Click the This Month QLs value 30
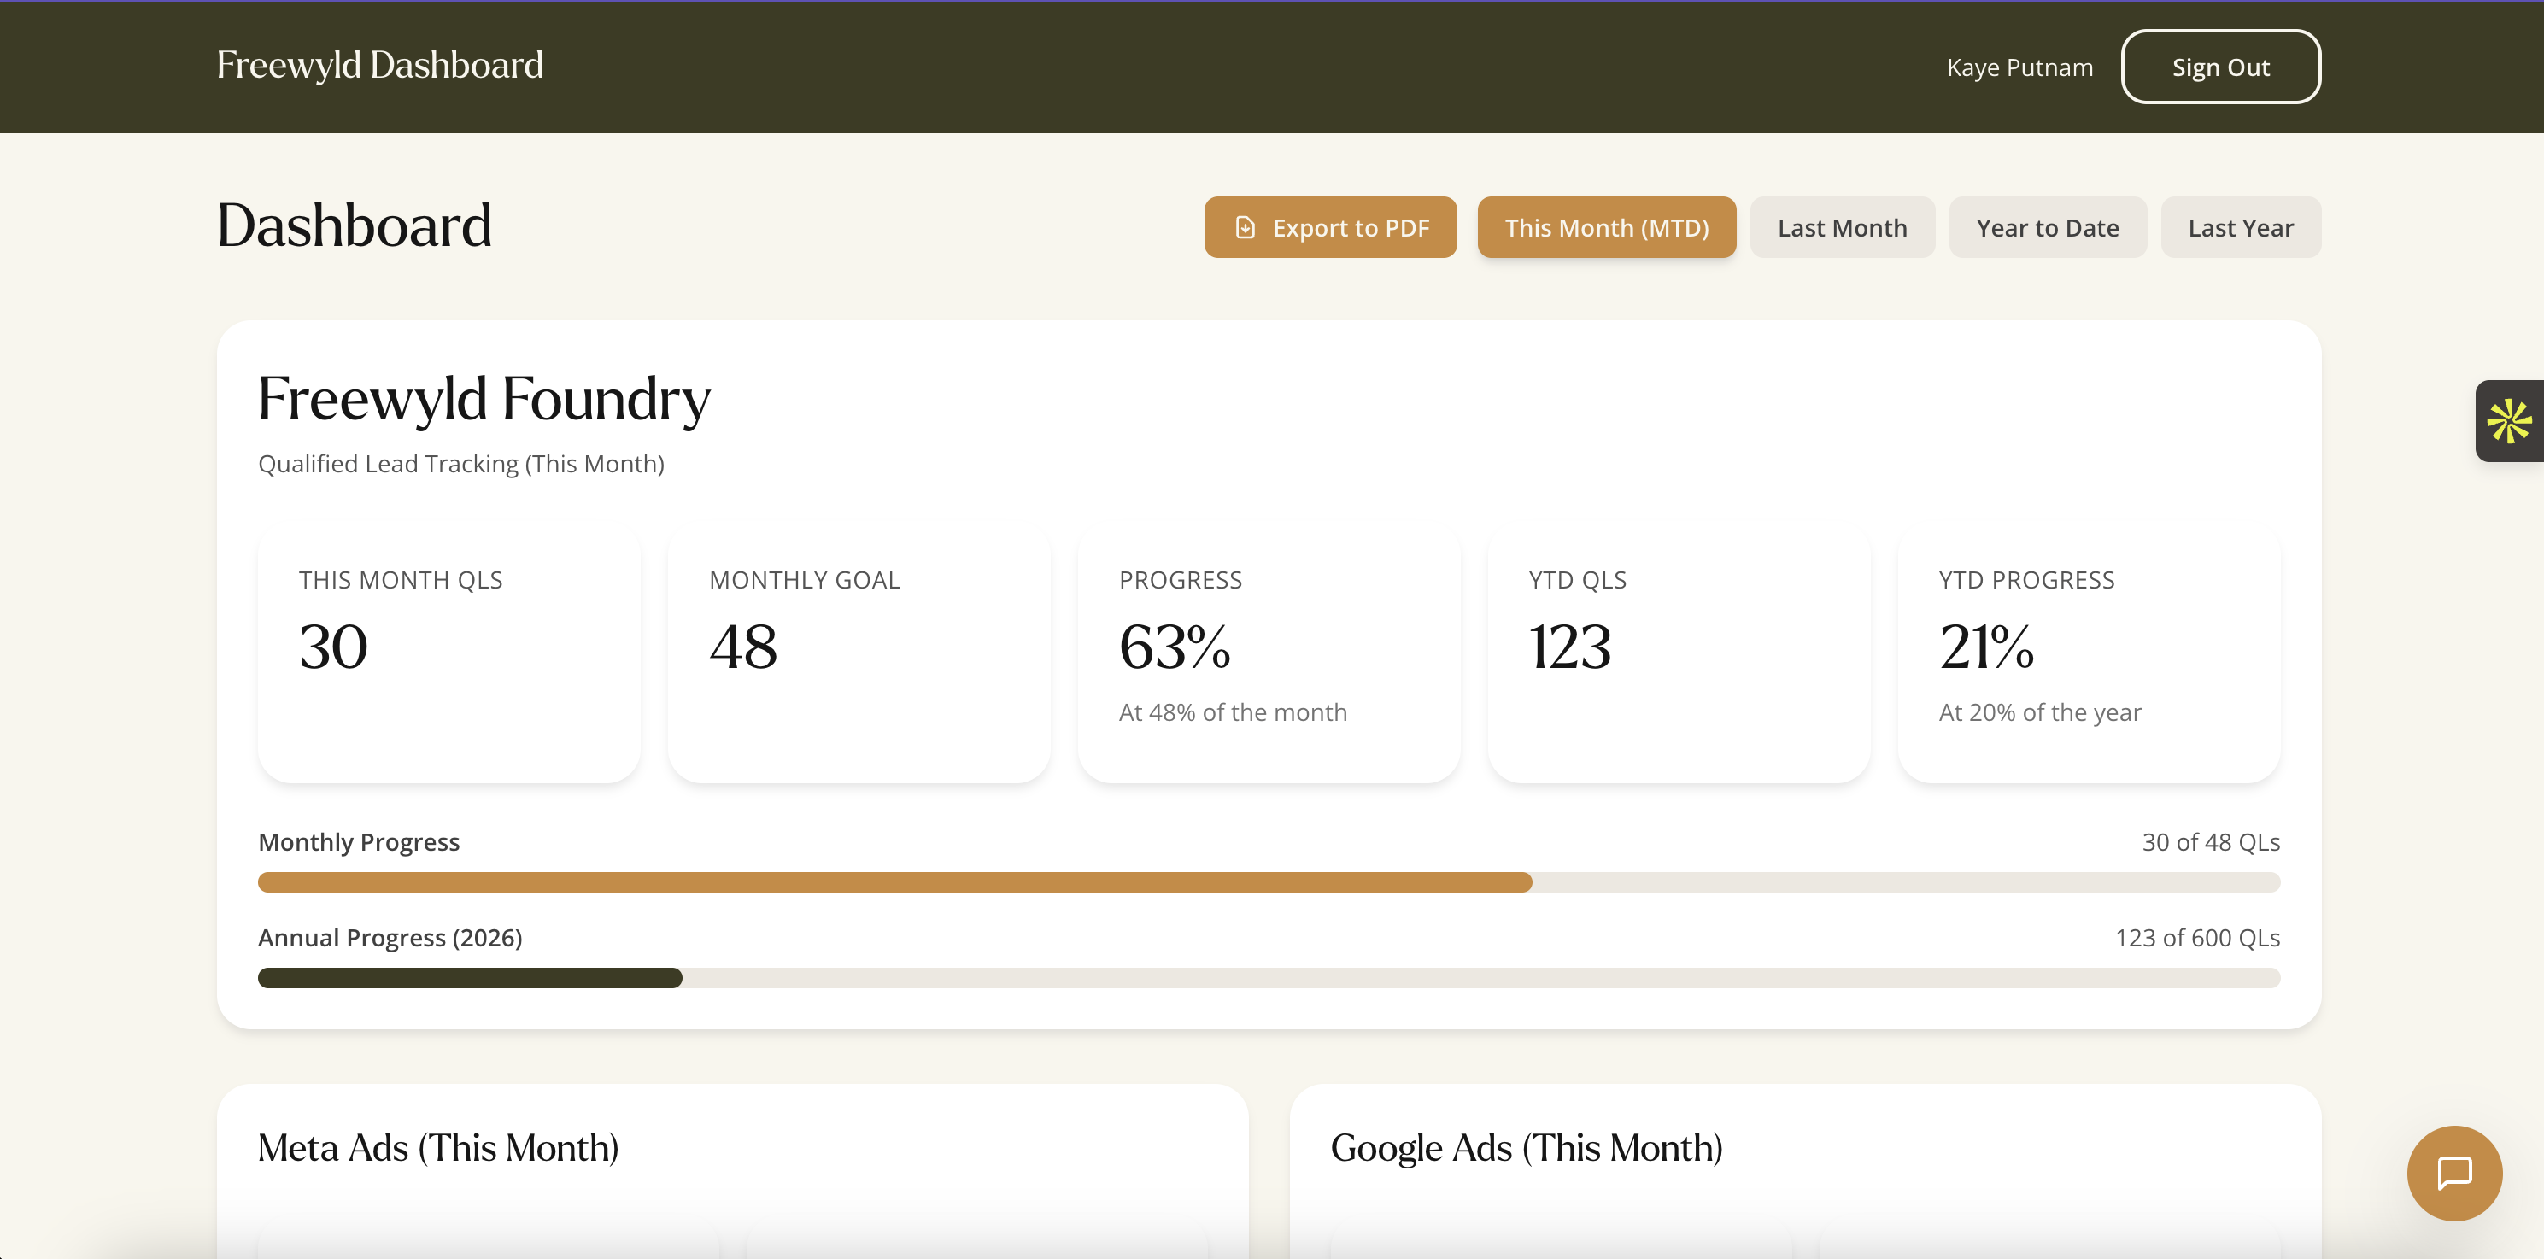 coord(334,647)
